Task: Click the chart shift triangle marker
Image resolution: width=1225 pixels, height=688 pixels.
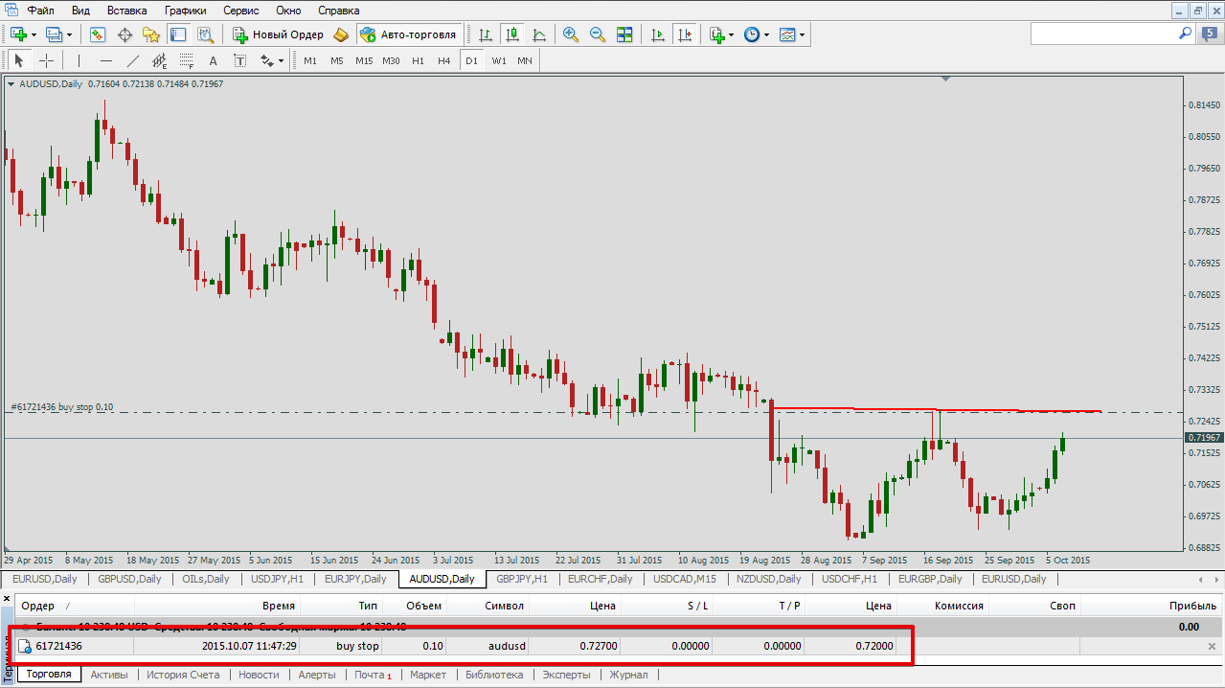Action: click(945, 80)
